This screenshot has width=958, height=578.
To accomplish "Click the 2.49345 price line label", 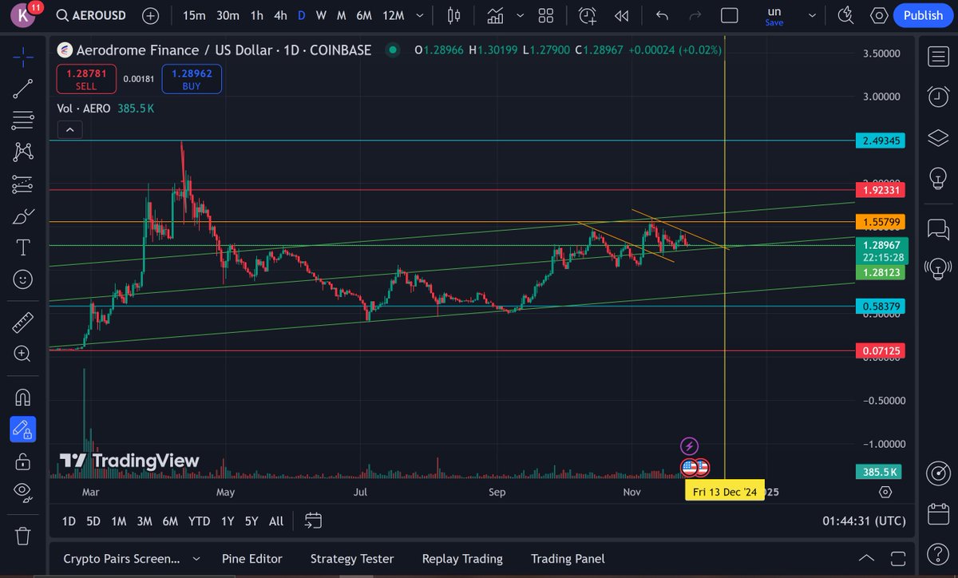I will tap(881, 141).
